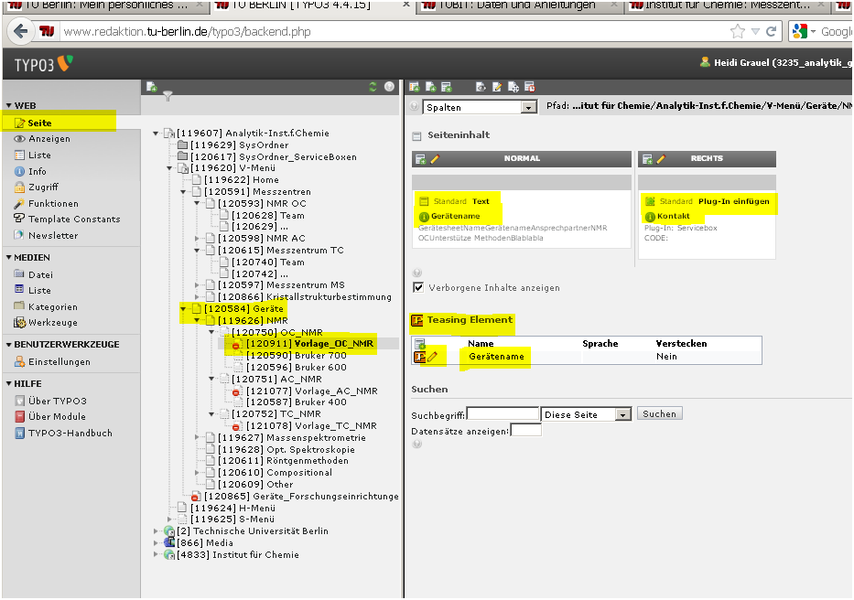The width and height of the screenshot is (854, 600).
Task: Collapse the MEDIEN module section
Action: pyautogui.click(x=8, y=258)
